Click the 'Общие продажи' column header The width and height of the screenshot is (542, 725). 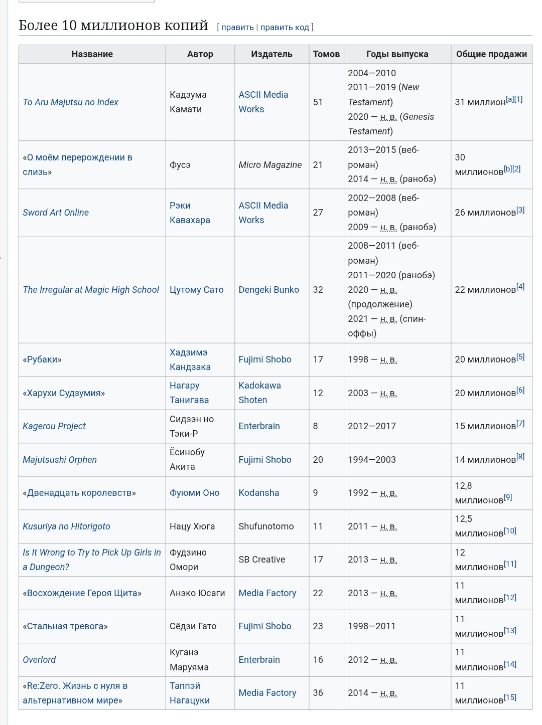pos(491,54)
